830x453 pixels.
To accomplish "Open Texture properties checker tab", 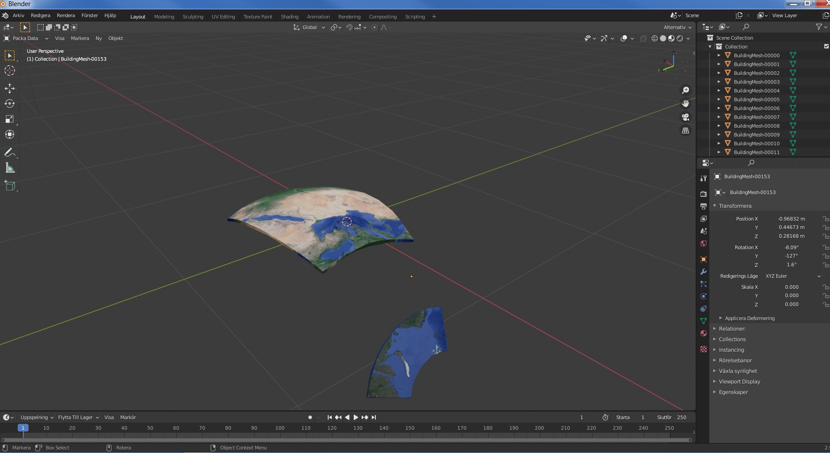I will (704, 349).
